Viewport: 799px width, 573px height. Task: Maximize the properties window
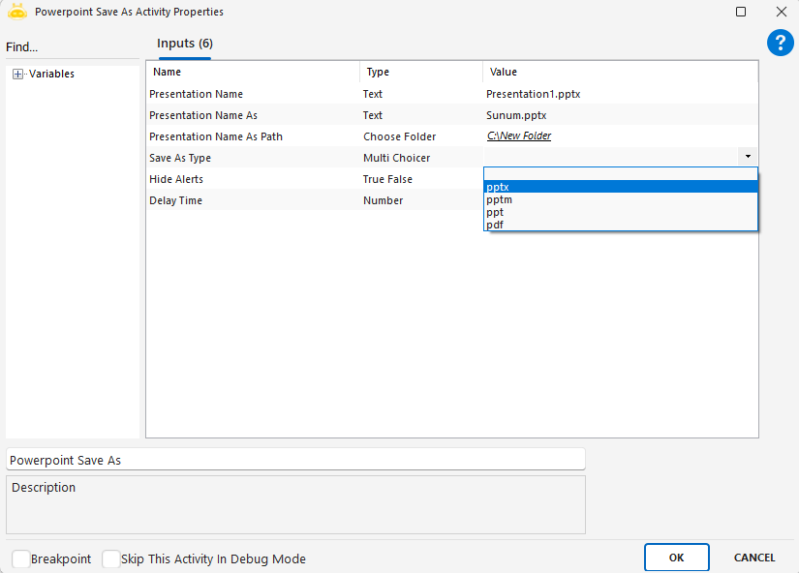tap(741, 12)
